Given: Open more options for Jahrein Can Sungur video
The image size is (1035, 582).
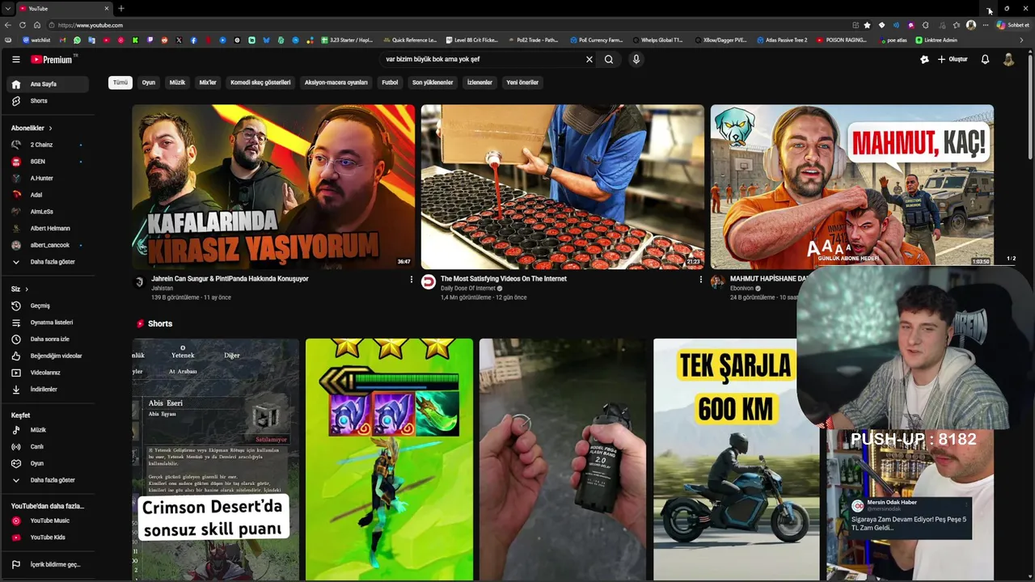Looking at the screenshot, I should [411, 280].
